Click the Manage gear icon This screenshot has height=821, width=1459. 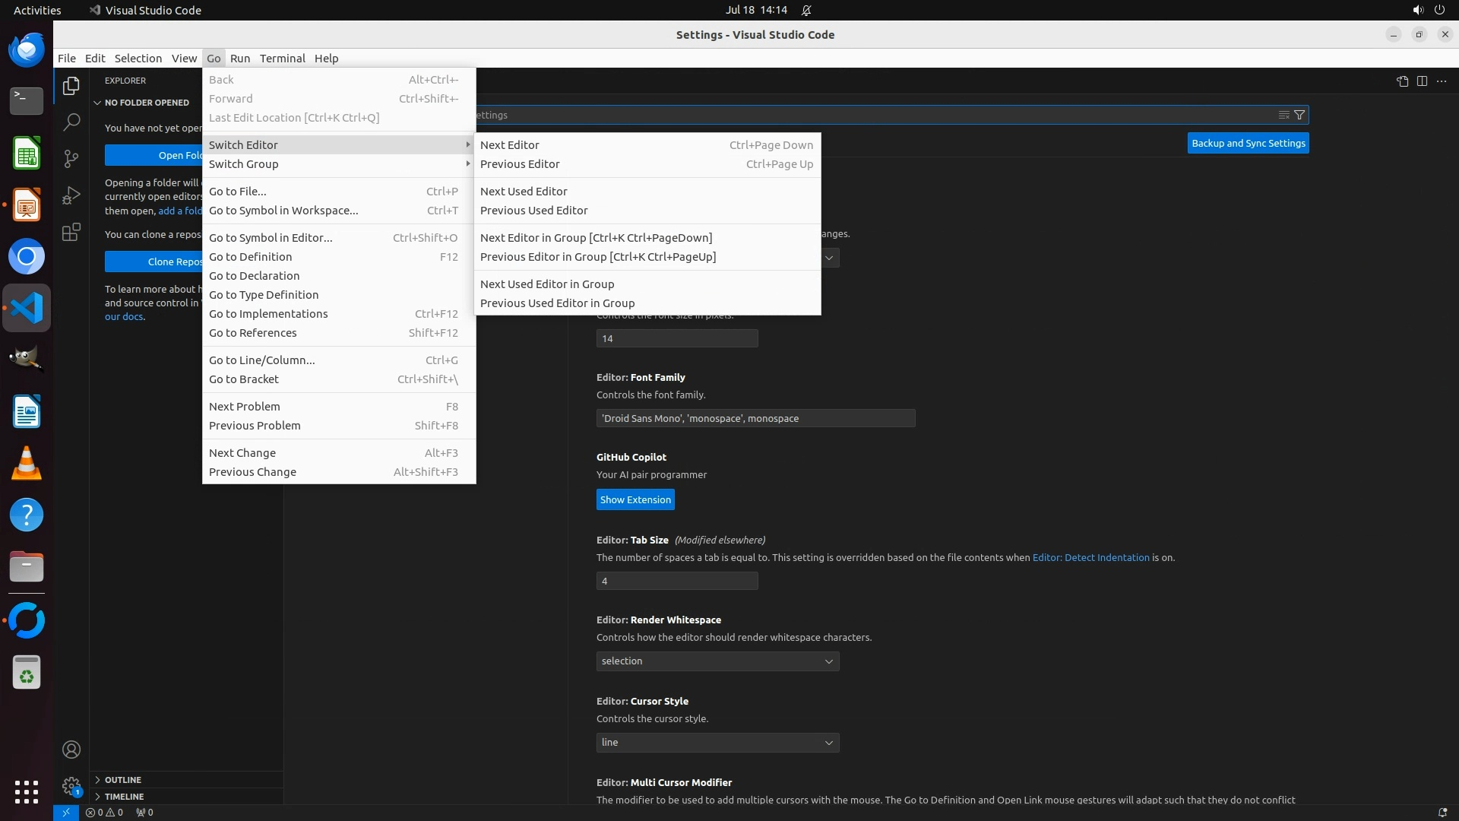[x=71, y=786]
